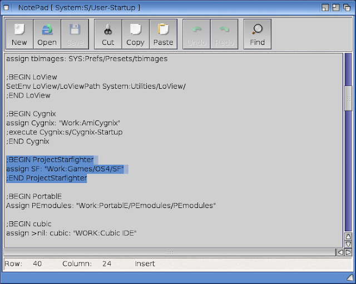Screen dimensions: 356x284
Task: Click the window close gadget in title bar
Action: coord(7,7)
